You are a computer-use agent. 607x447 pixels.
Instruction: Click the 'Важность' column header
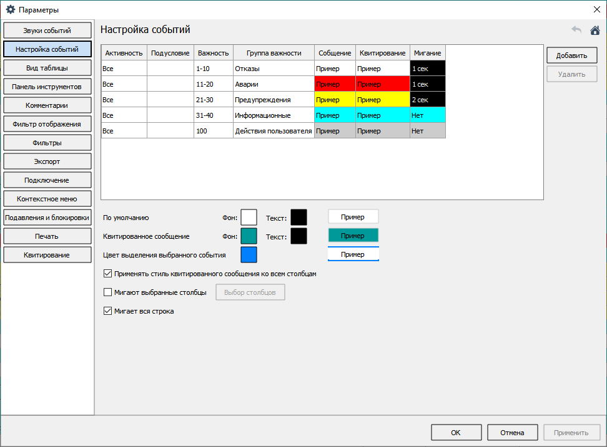[213, 53]
